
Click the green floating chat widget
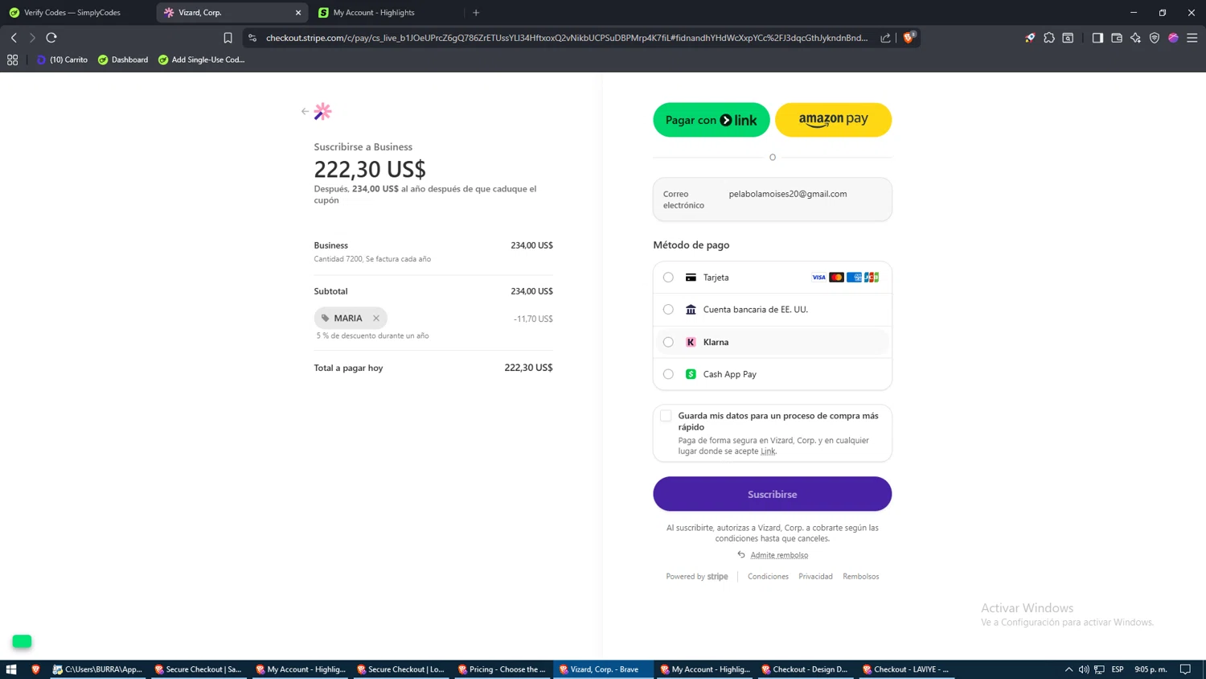click(22, 641)
